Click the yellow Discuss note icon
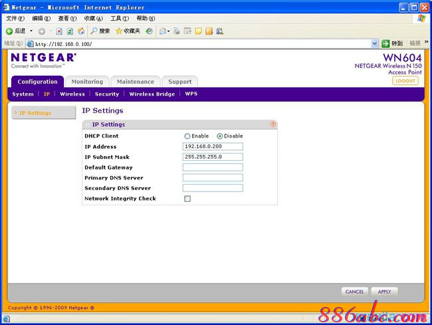Viewport: 432px width, 325px height. point(198,31)
